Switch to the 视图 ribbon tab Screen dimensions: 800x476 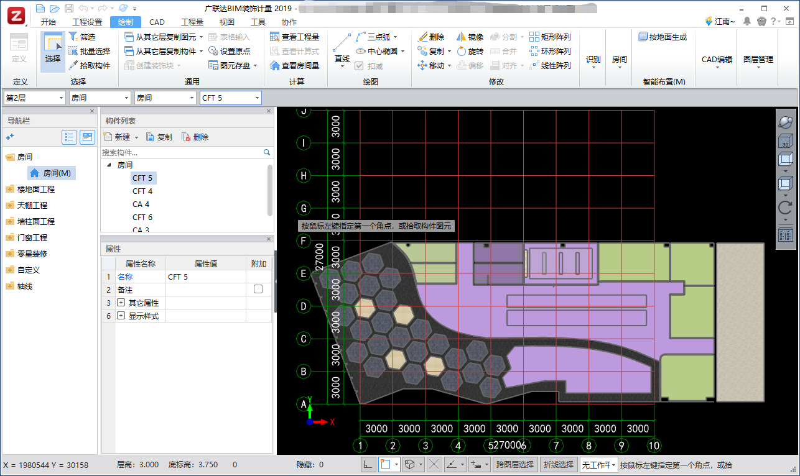[227, 22]
